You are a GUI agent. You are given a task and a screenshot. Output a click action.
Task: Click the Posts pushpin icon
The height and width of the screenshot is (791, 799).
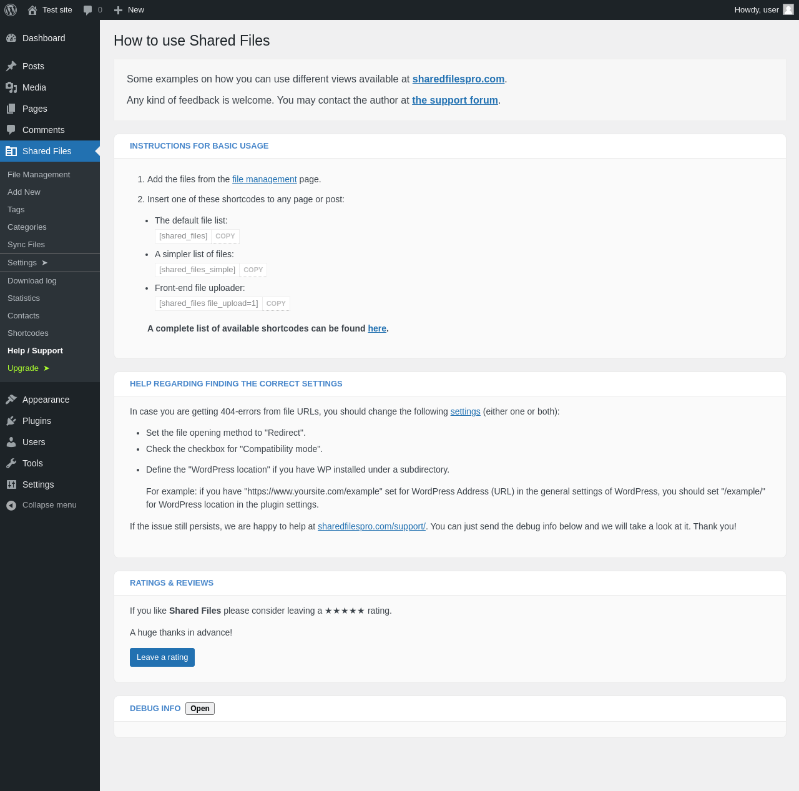[x=11, y=66]
